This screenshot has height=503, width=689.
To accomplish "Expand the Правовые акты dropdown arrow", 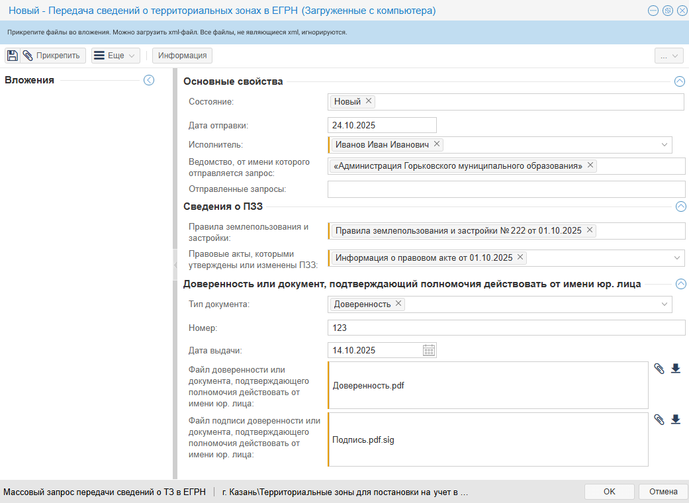I will 677,258.
